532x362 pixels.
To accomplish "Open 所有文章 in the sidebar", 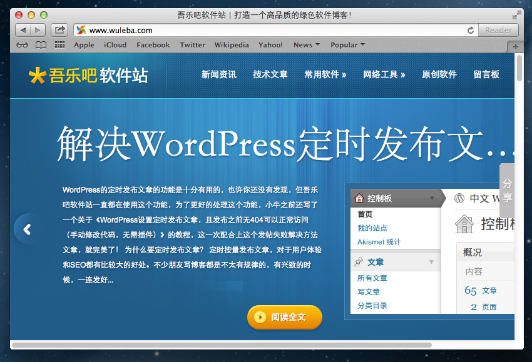I will [x=372, y=278].
